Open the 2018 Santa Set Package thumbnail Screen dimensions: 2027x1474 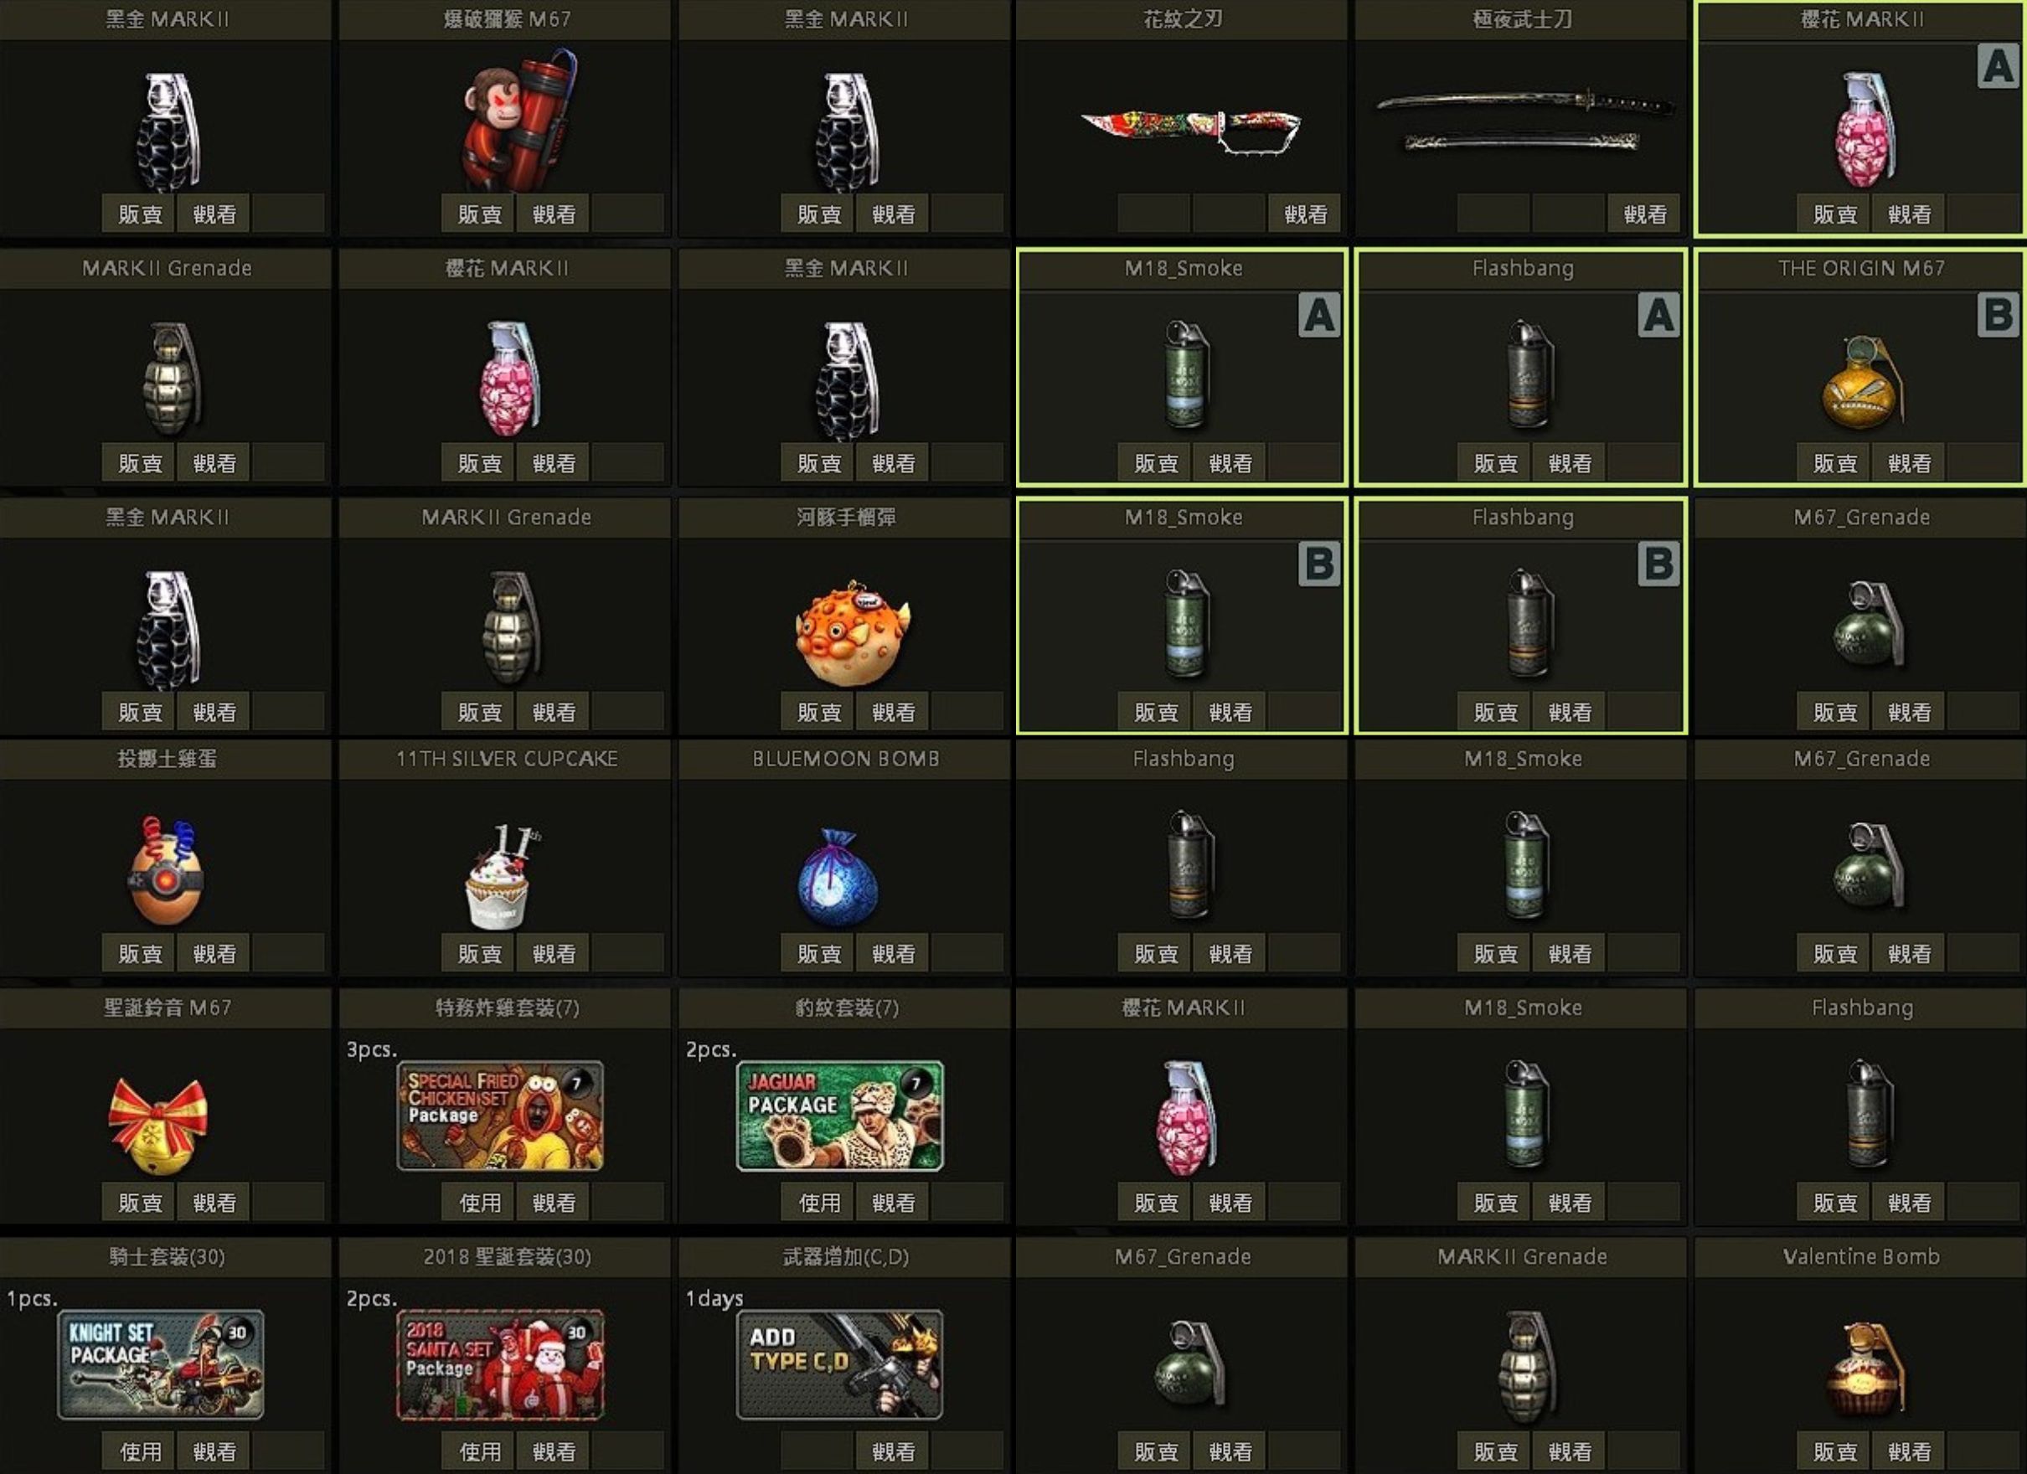tap(501, 1365)
